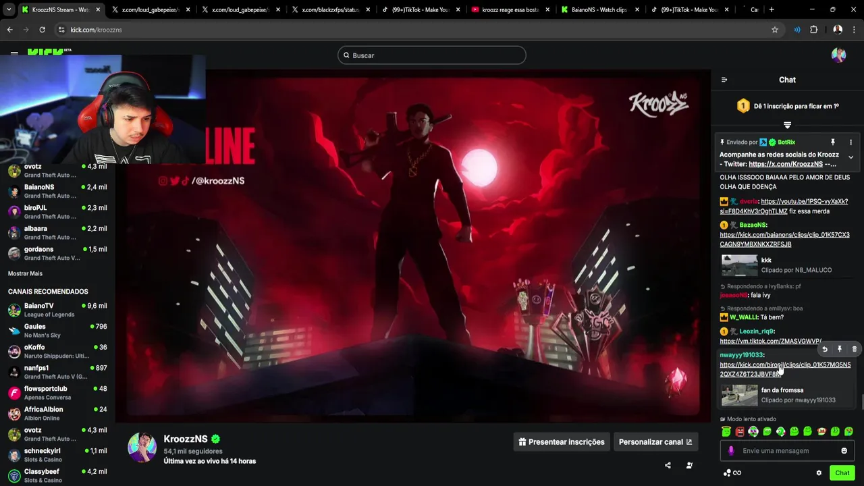Screen dimensions: 864x486
Task: Click the red angry emote
Action: (x=740, y=431)
